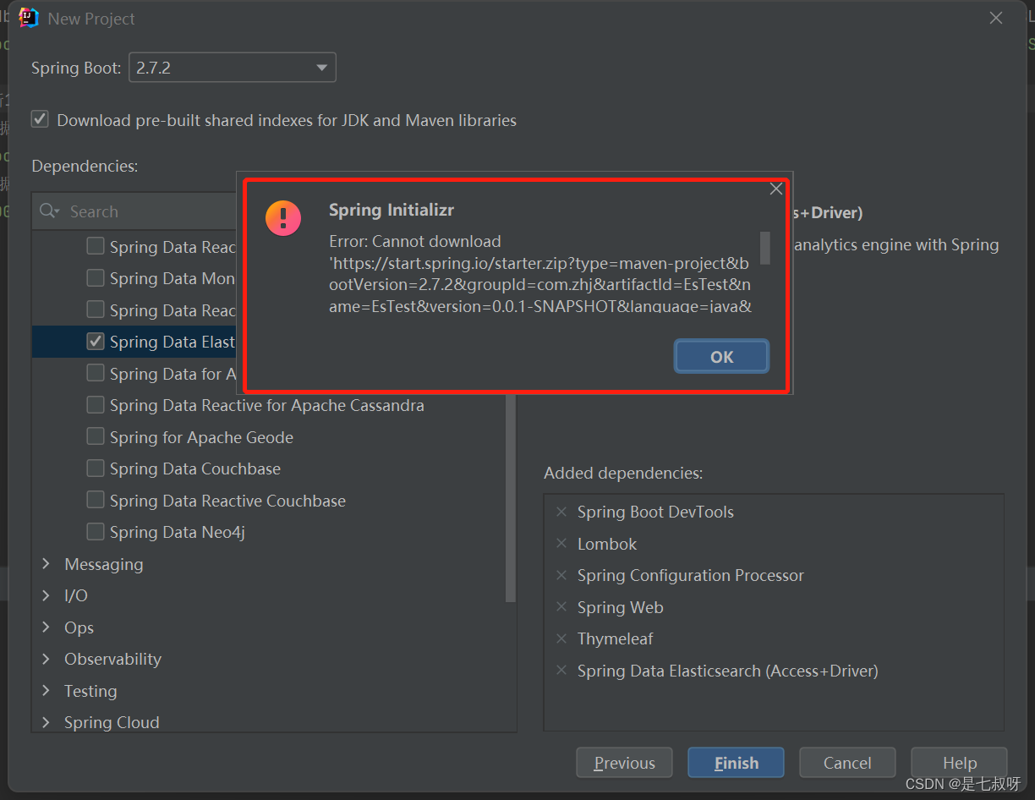Viewport: 1035px width, 800px height.
Task: Check the Spring Data for A... checkbox
Action: 96,374
